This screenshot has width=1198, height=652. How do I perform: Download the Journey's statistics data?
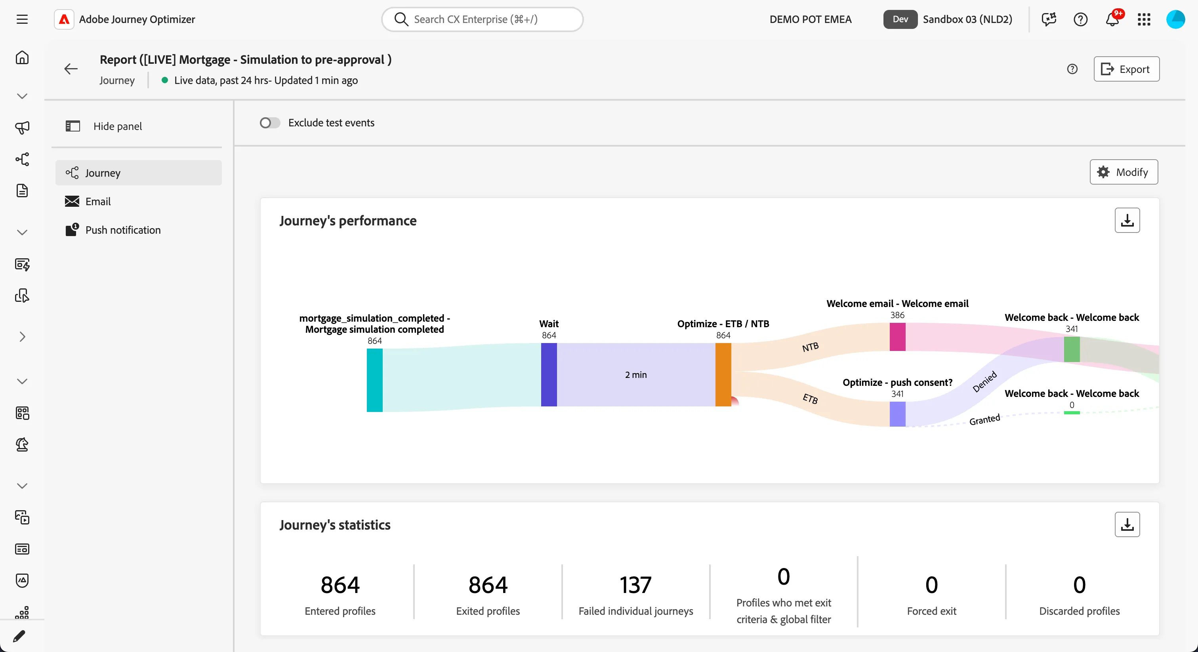coord(1127,524)
